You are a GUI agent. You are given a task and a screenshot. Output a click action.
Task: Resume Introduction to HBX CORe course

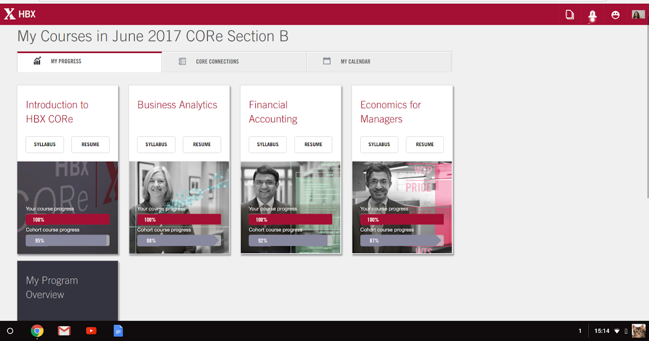pyautogui.click(x=90, y=145)
